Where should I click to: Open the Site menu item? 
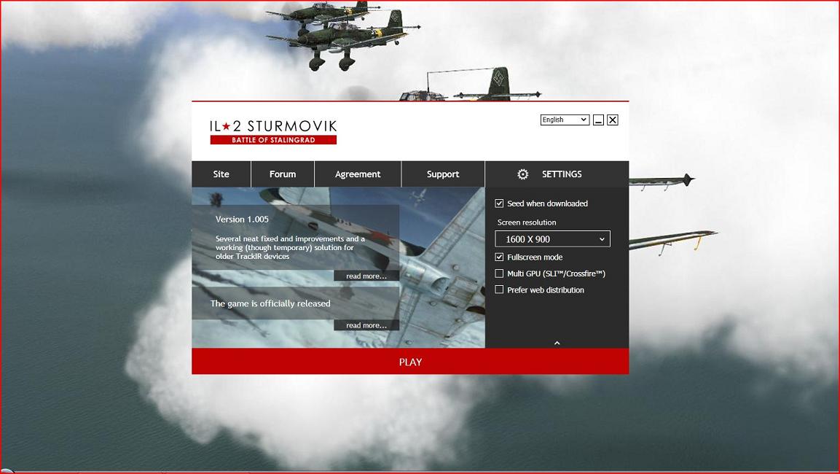[221, 174]
